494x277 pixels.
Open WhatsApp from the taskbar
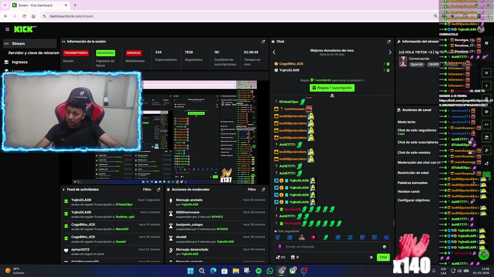click(270, 271)
